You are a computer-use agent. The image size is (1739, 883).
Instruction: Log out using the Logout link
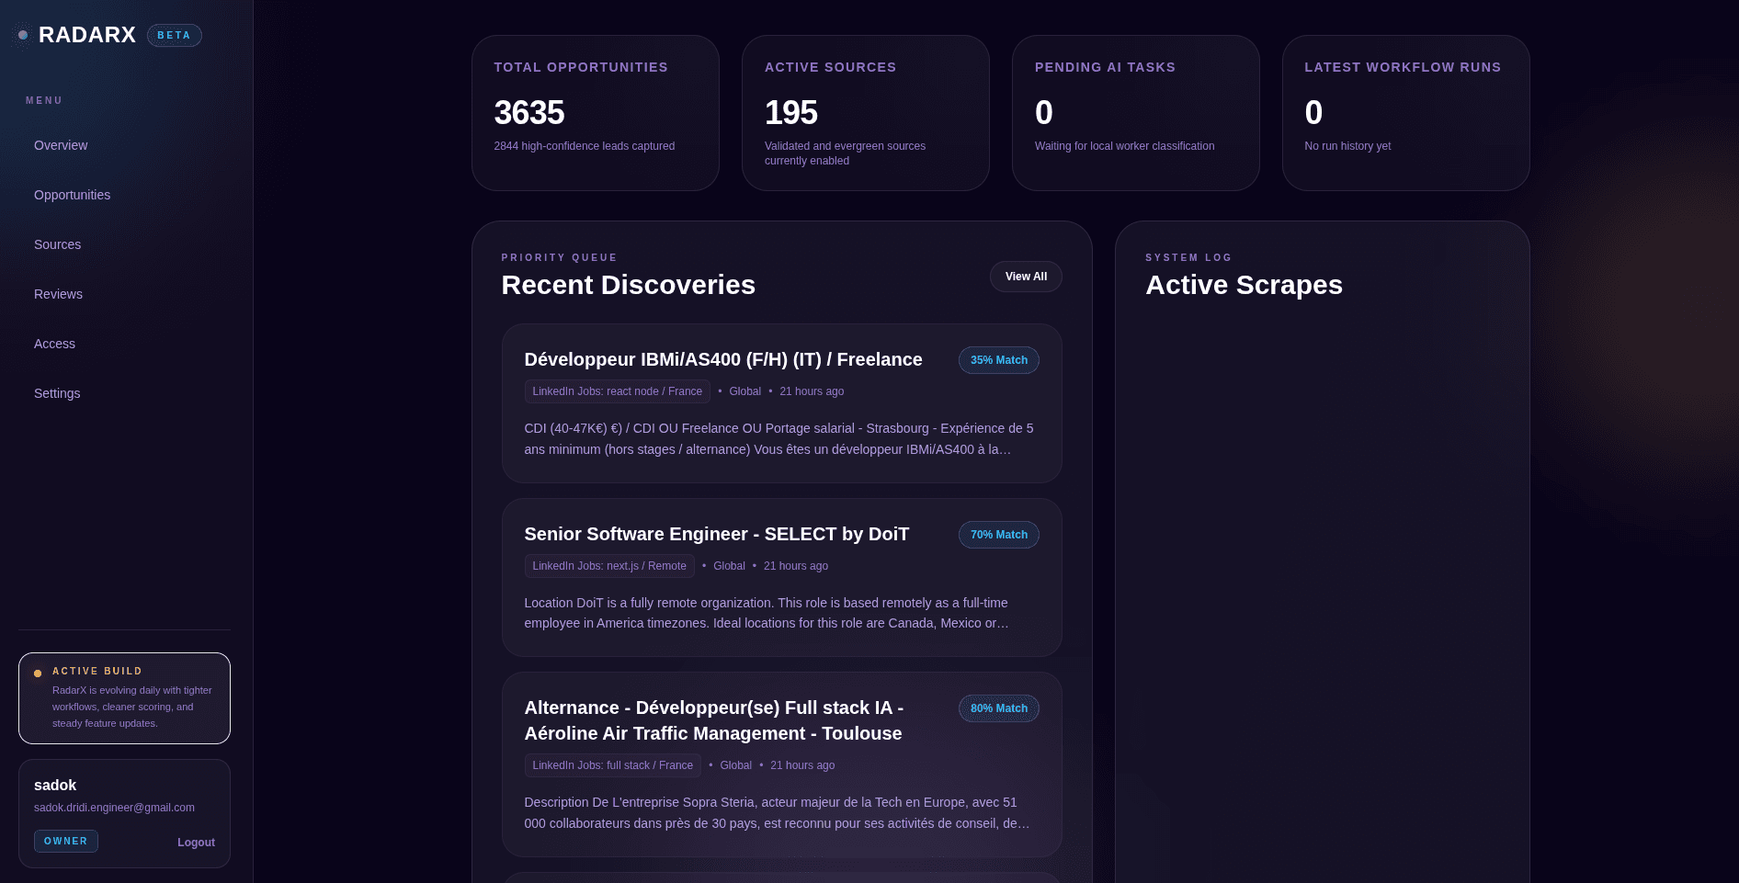pyautogui.click(x=196, y=842)
